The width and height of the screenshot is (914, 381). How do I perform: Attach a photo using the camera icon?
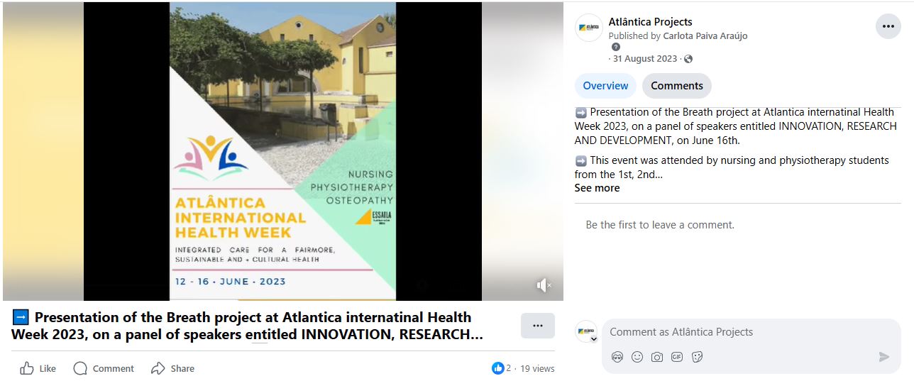coord(657,357)
